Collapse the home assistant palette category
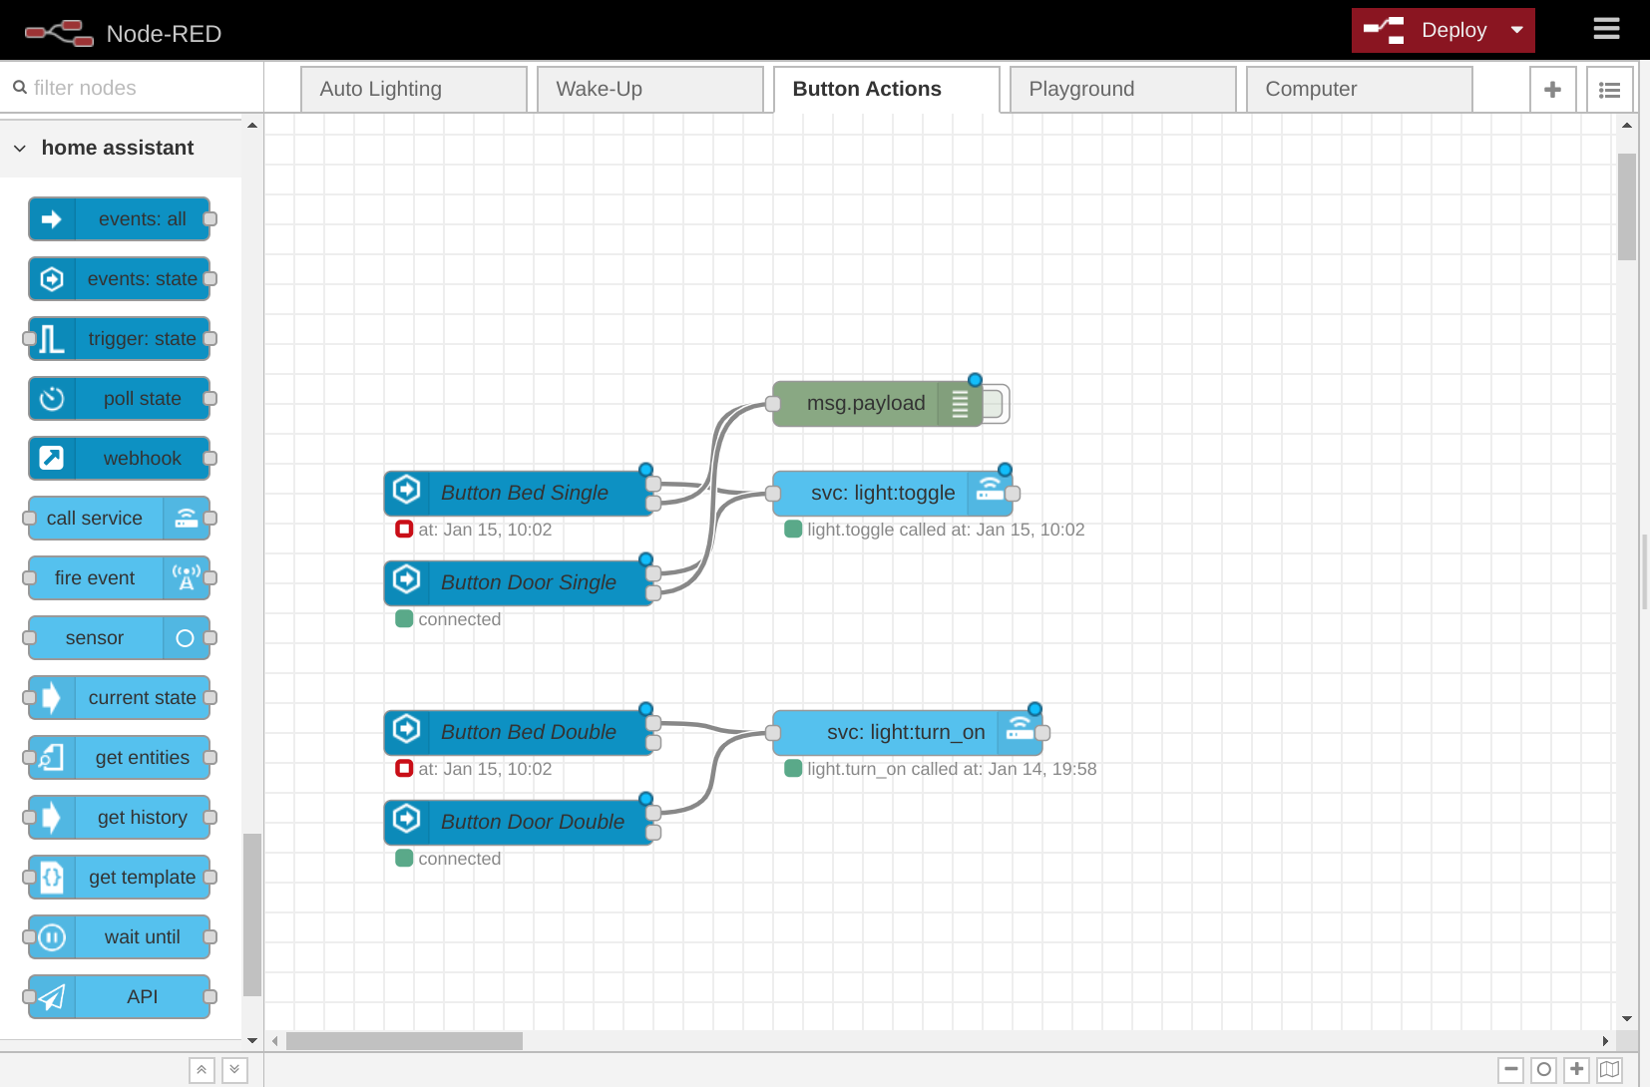 pyautogui.click(x=20, y=148)
